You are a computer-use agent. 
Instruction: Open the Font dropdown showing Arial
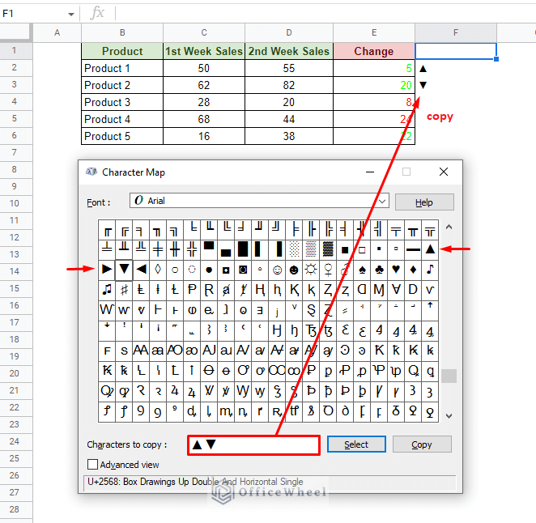click(x=259, y=201)
